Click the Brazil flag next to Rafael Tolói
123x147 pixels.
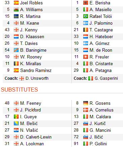86,16
